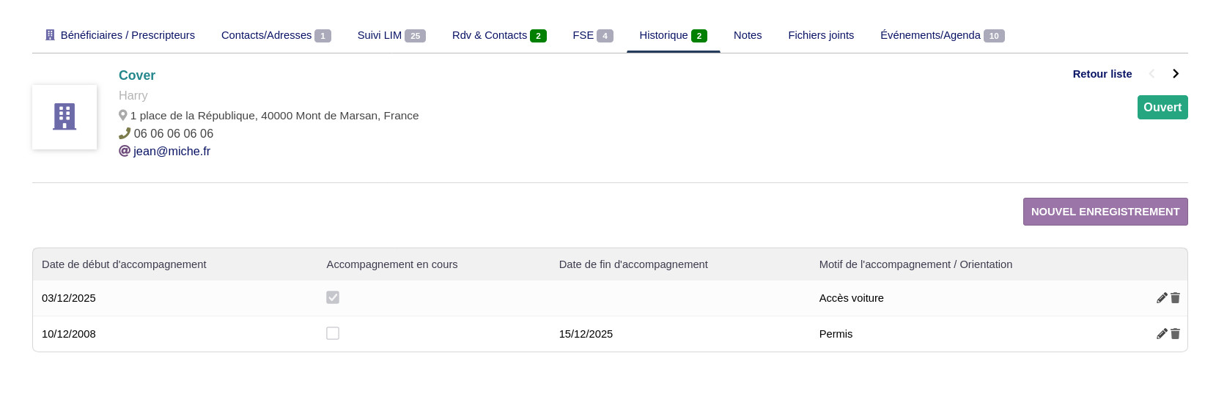Click the green Ouvert status button
This screenshot has height=405, width=1216.
click(1162, 108)
